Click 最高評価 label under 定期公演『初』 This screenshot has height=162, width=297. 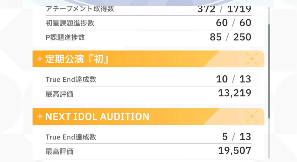coord(59,94)
